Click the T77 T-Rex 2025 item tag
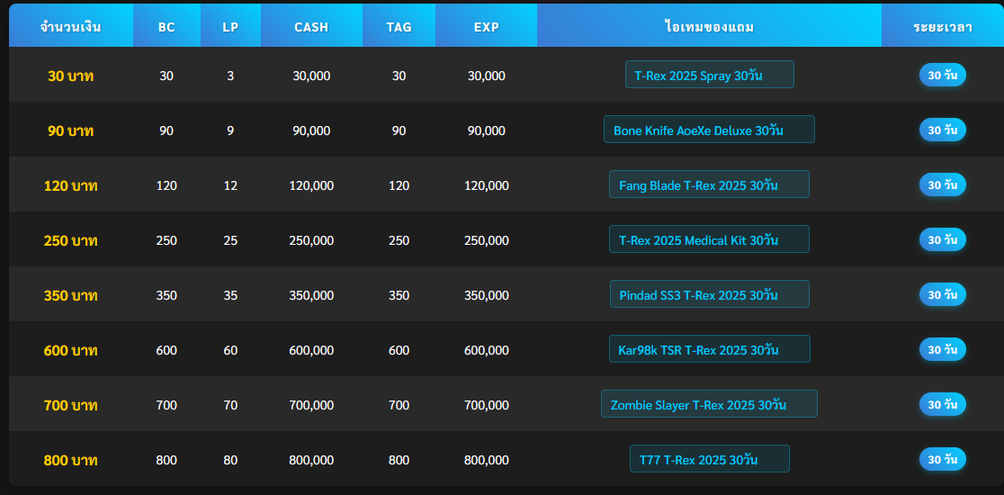Image resolution: width=1004 pixels, height=495 pixels. (709, 460)
